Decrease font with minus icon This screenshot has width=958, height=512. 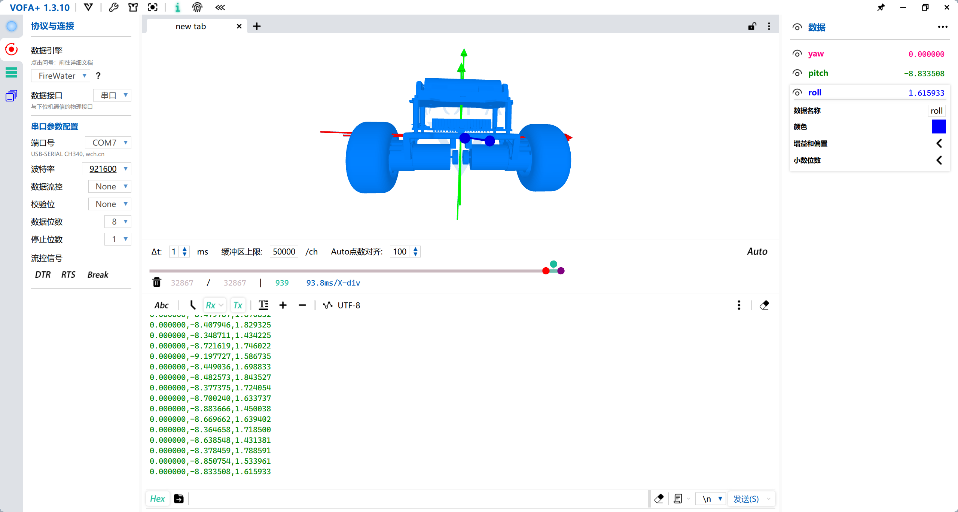[302, 305]
